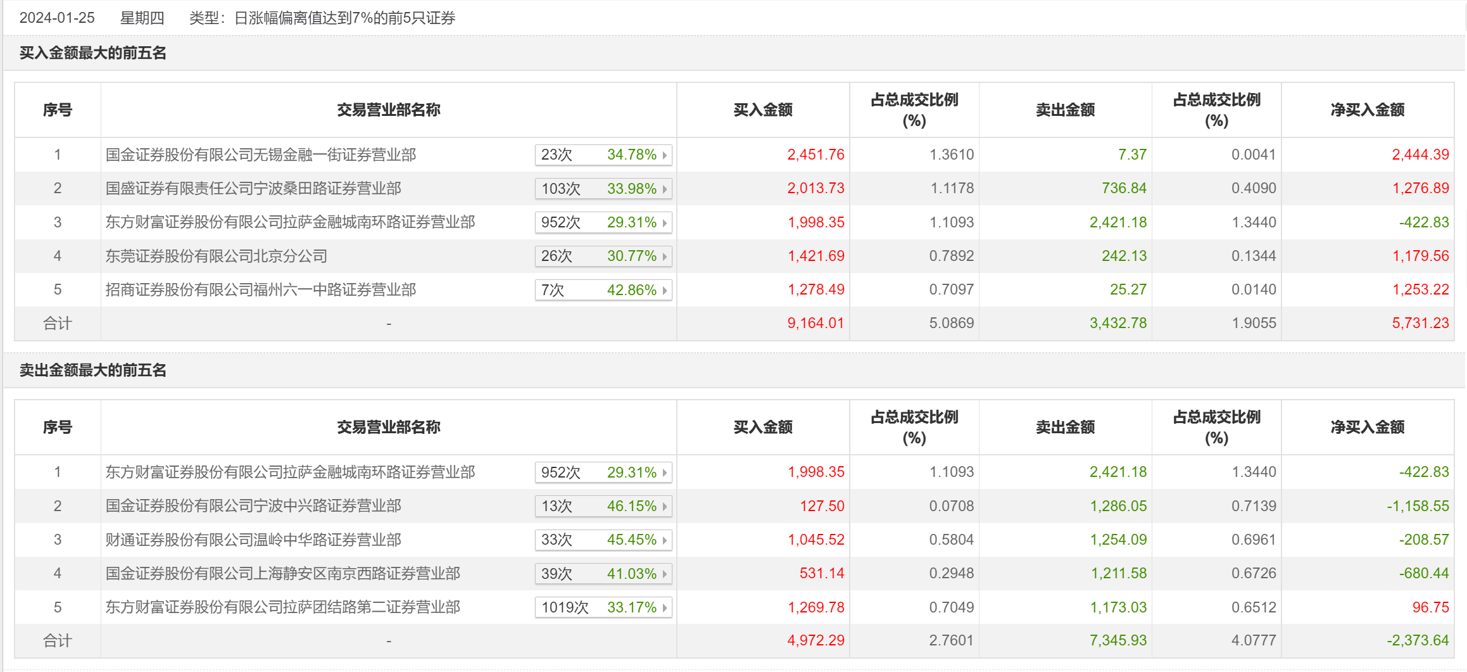Open 国盛证券宁波桑田路证券营业部 link

pos(253,189)
